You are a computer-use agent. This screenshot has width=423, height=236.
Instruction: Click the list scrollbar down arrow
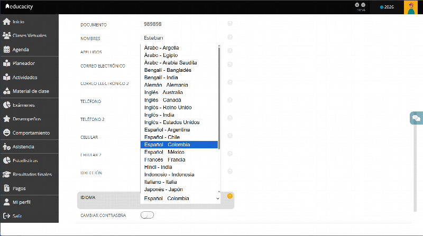(x=219, y=192)
